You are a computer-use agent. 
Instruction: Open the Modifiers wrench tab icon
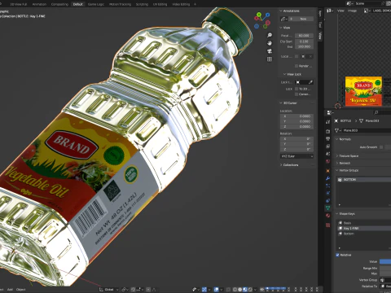coord(327,178)
